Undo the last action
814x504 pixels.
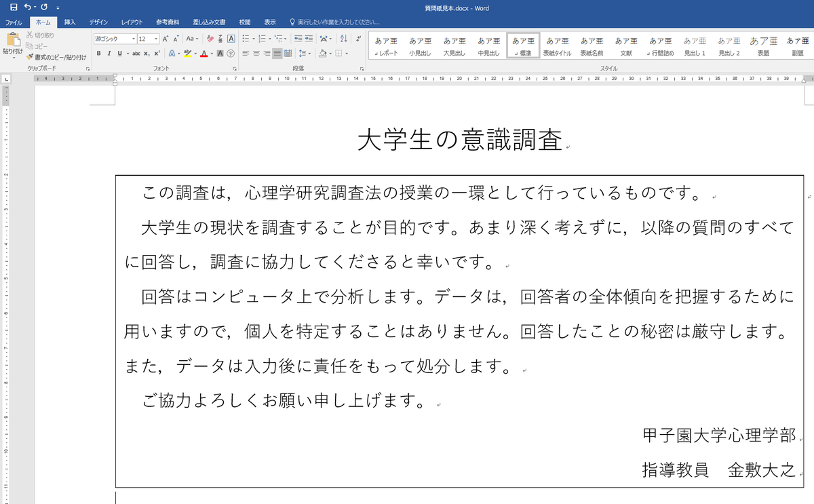click(x=27, y=7)
